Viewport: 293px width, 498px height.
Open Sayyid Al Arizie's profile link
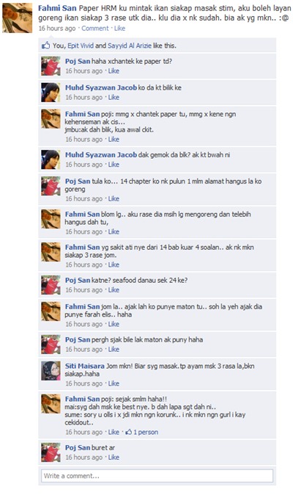coord(129,46)
